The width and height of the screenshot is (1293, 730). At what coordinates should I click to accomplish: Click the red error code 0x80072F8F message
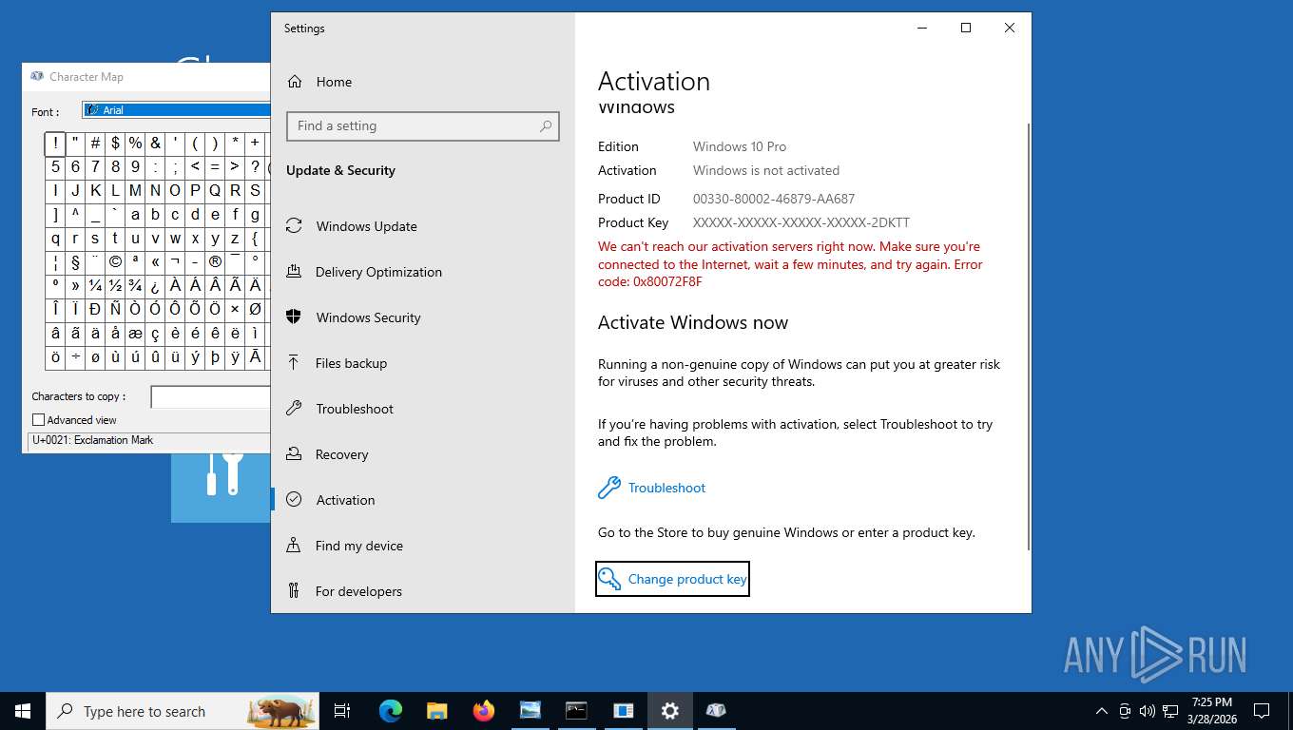tap(790, 264)
